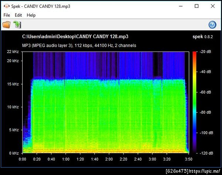Click the 3:50 time axis label
Viewport: 222px width, 175px height.
click(189, 159)
